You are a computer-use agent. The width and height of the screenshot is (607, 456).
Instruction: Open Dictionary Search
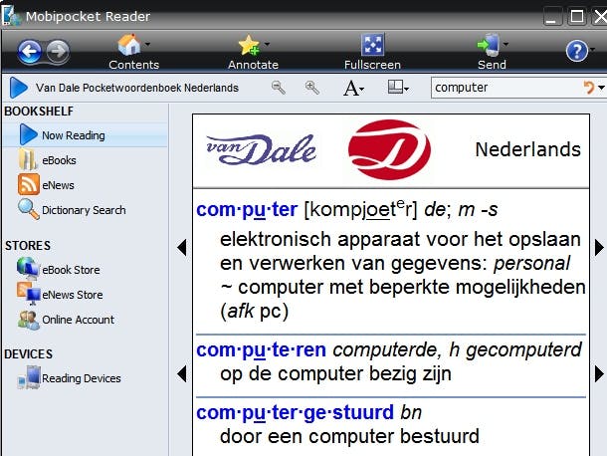(x=84, y=210)
